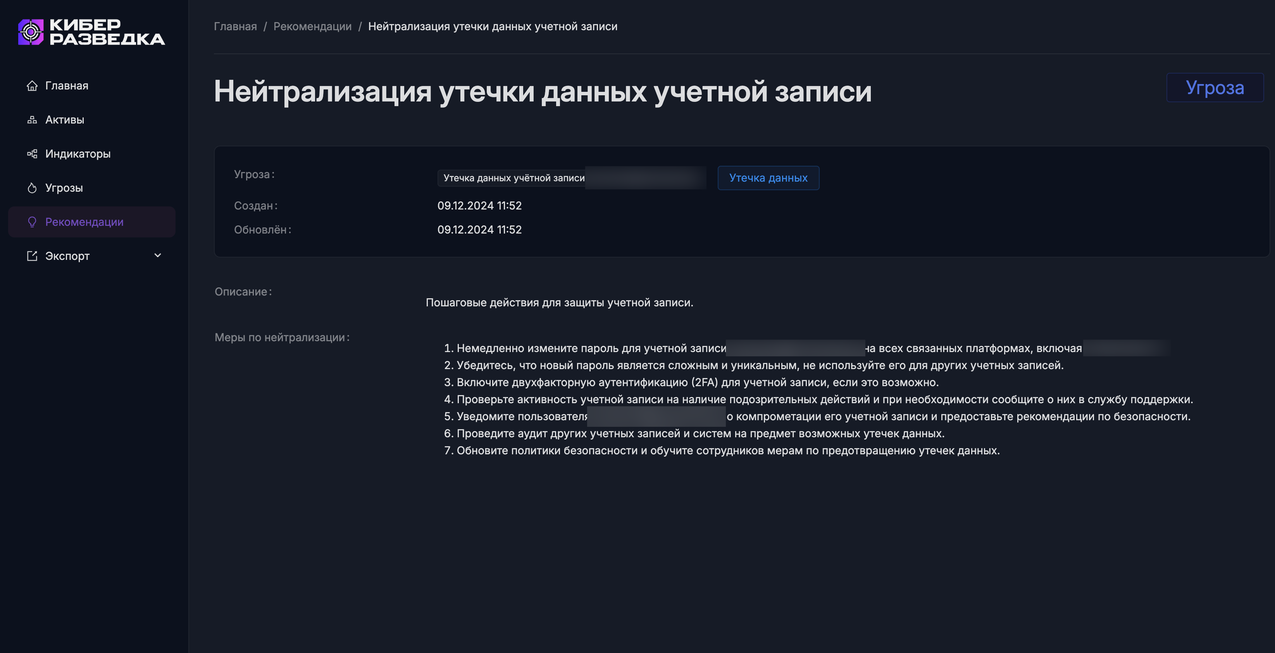The height and width of the screenshot is (653, 1275).
Task: Click the page heading Нейтрализация утечки данных учетной записи
Action: pos(543,91)
